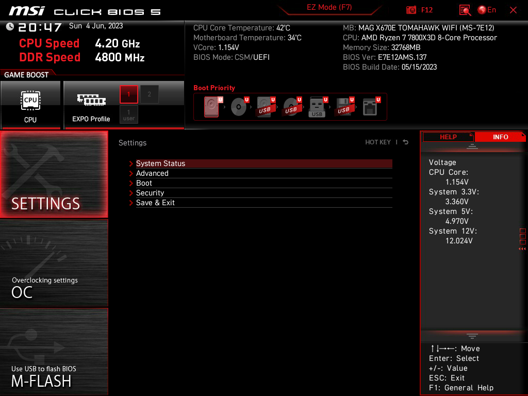Enable EXPO Profile 2
This screenshot has width=528, height=396.
click(x=150, y=94)
